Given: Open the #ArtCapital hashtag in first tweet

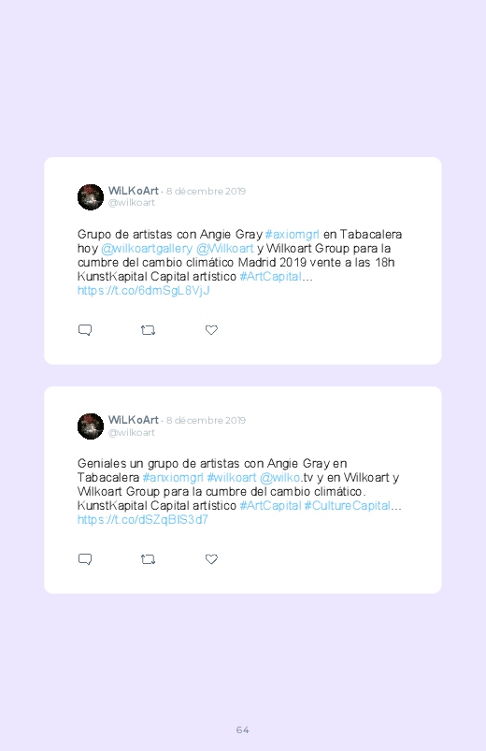Looking at the screenshot, I should point(270,276).
